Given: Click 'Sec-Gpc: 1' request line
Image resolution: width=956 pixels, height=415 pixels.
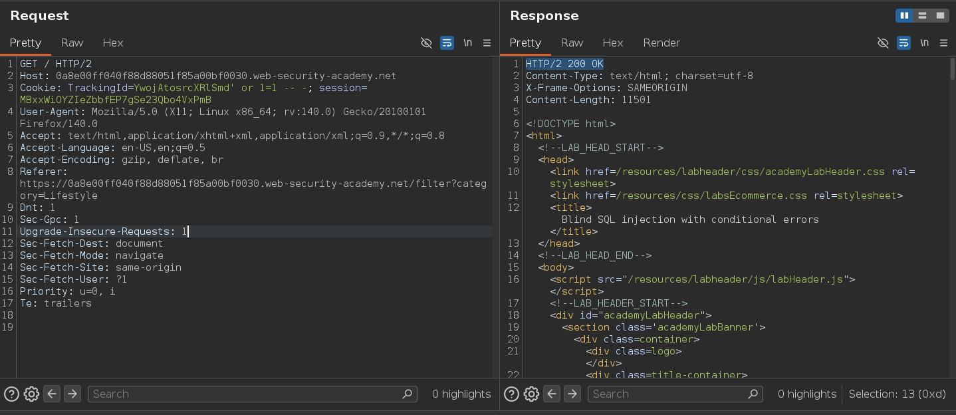Looking at the screenshot, I should (50, 219).
